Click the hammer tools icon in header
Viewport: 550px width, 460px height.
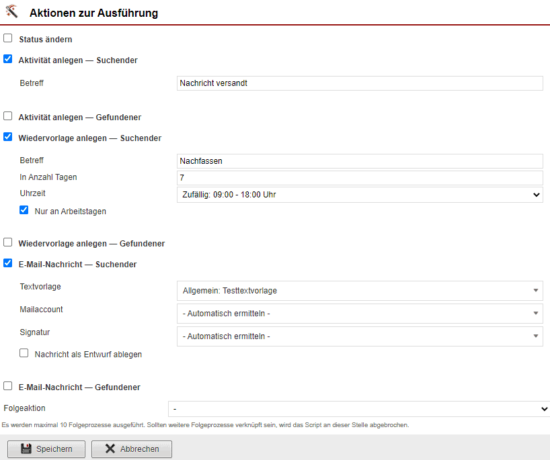click(x=11, y=12)
